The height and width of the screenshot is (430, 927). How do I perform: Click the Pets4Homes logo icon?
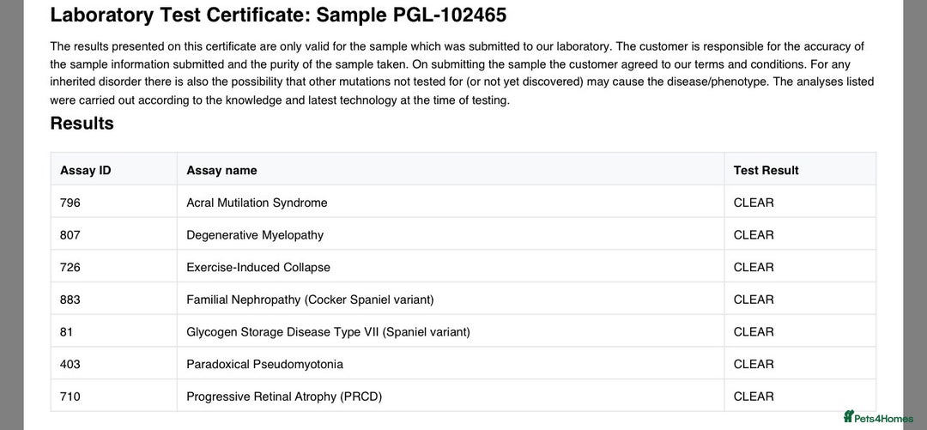pos(851,416)
